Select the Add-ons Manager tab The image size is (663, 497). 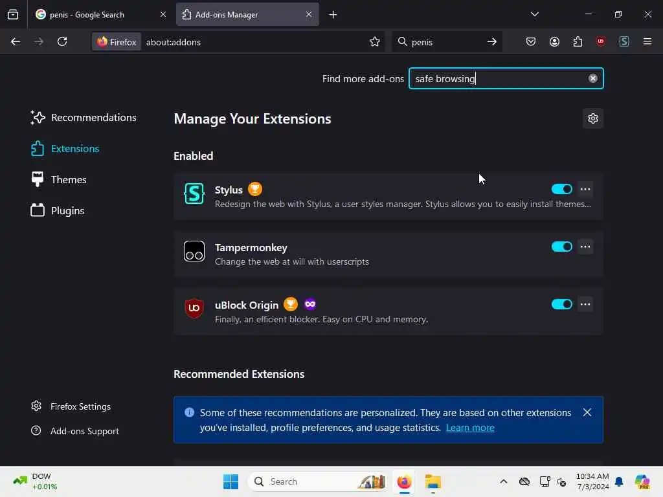(x=247, y=15)
